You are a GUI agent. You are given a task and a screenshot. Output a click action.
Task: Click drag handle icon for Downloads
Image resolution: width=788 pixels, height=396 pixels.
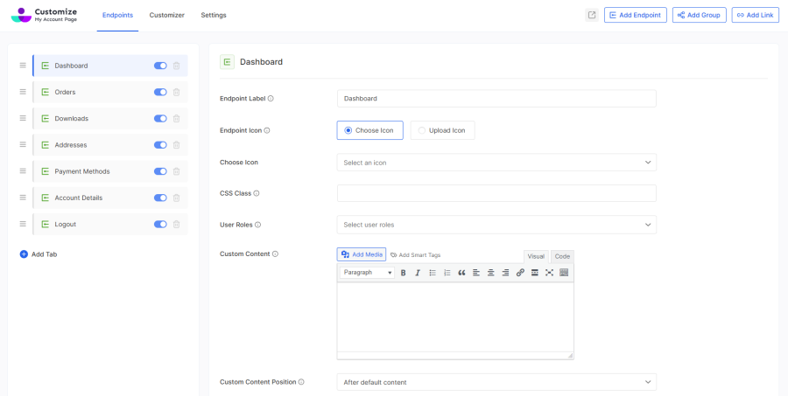pyautogui.click(x=23, y=119)
